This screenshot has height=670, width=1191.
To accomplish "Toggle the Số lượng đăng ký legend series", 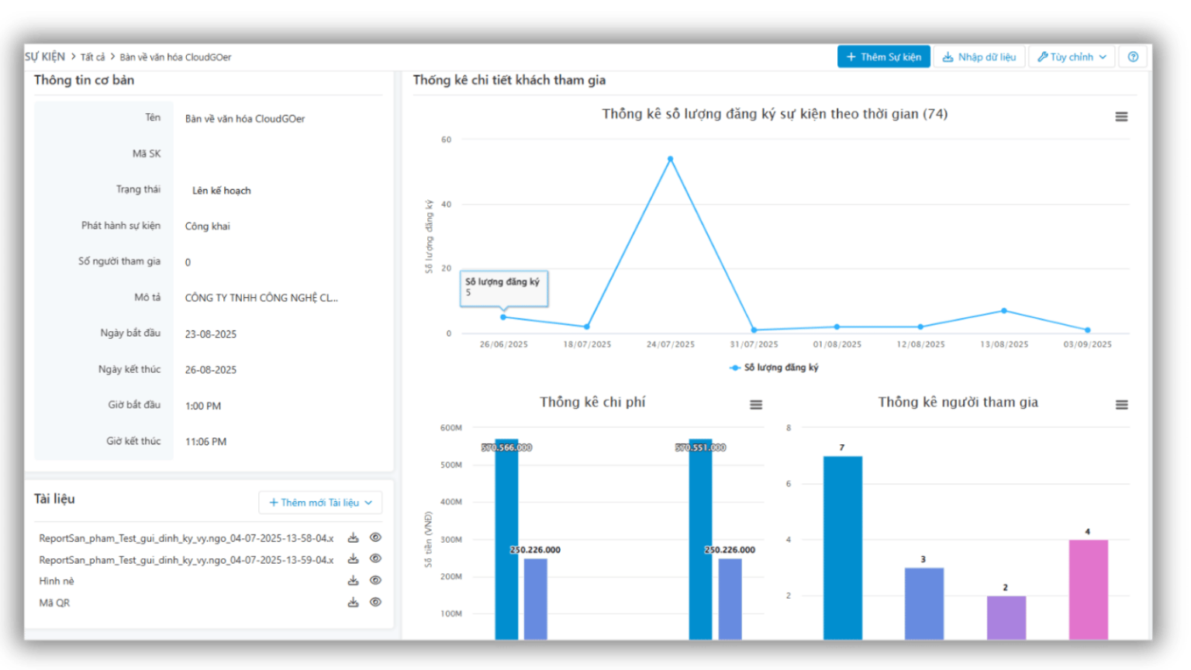I will point(775,368).
